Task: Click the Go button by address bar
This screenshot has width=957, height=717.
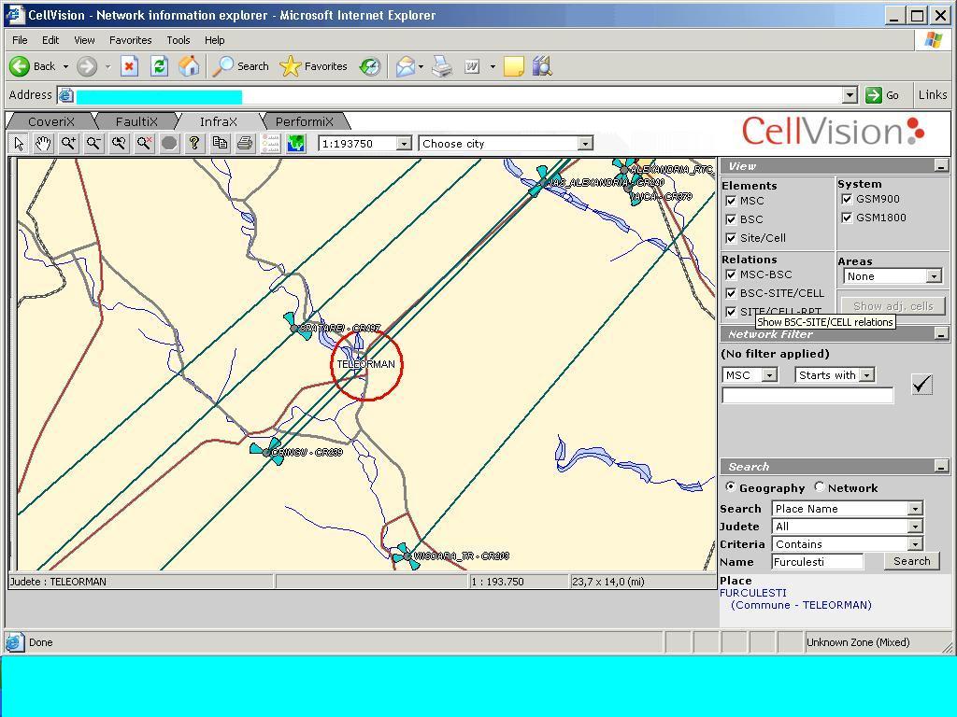Action: click(883, 95)
